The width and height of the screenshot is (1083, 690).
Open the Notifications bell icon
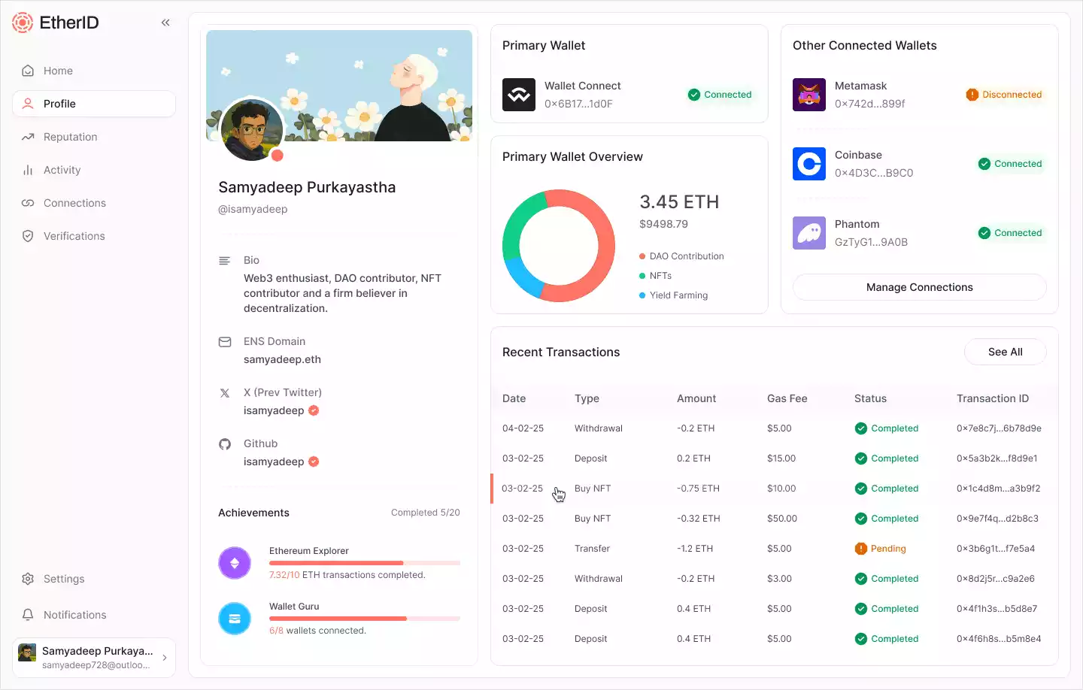pyautogui.click(x=28, y=615)
